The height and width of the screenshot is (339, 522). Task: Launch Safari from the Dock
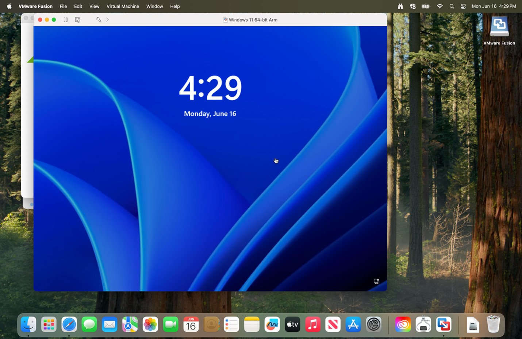tap(69, 324)
